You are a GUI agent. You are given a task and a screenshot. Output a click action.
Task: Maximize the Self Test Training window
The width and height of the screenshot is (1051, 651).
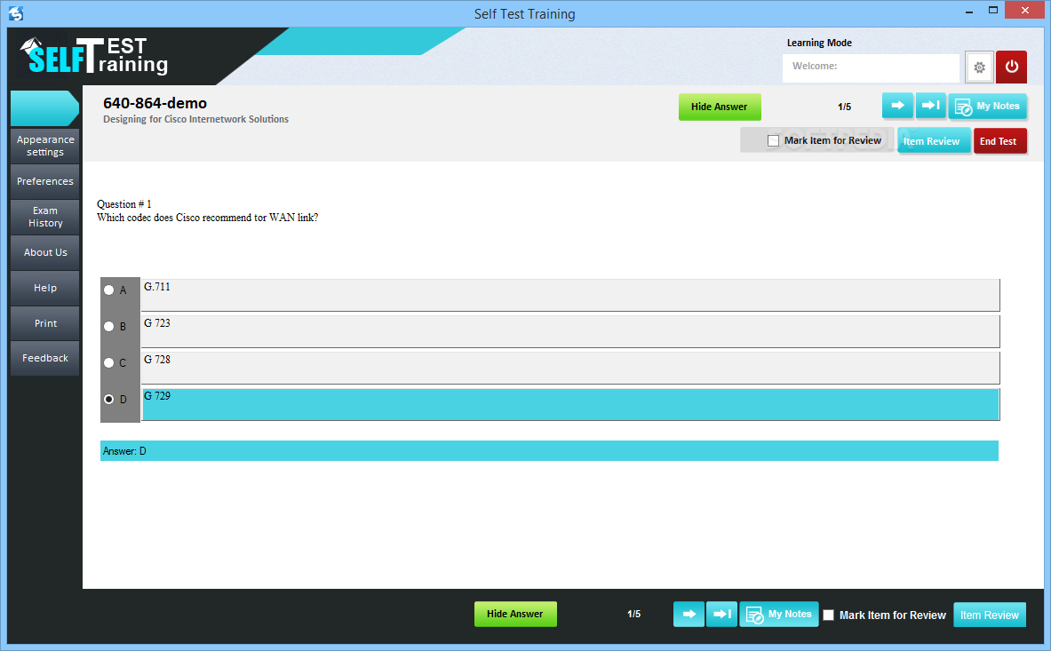coord(993,10)
